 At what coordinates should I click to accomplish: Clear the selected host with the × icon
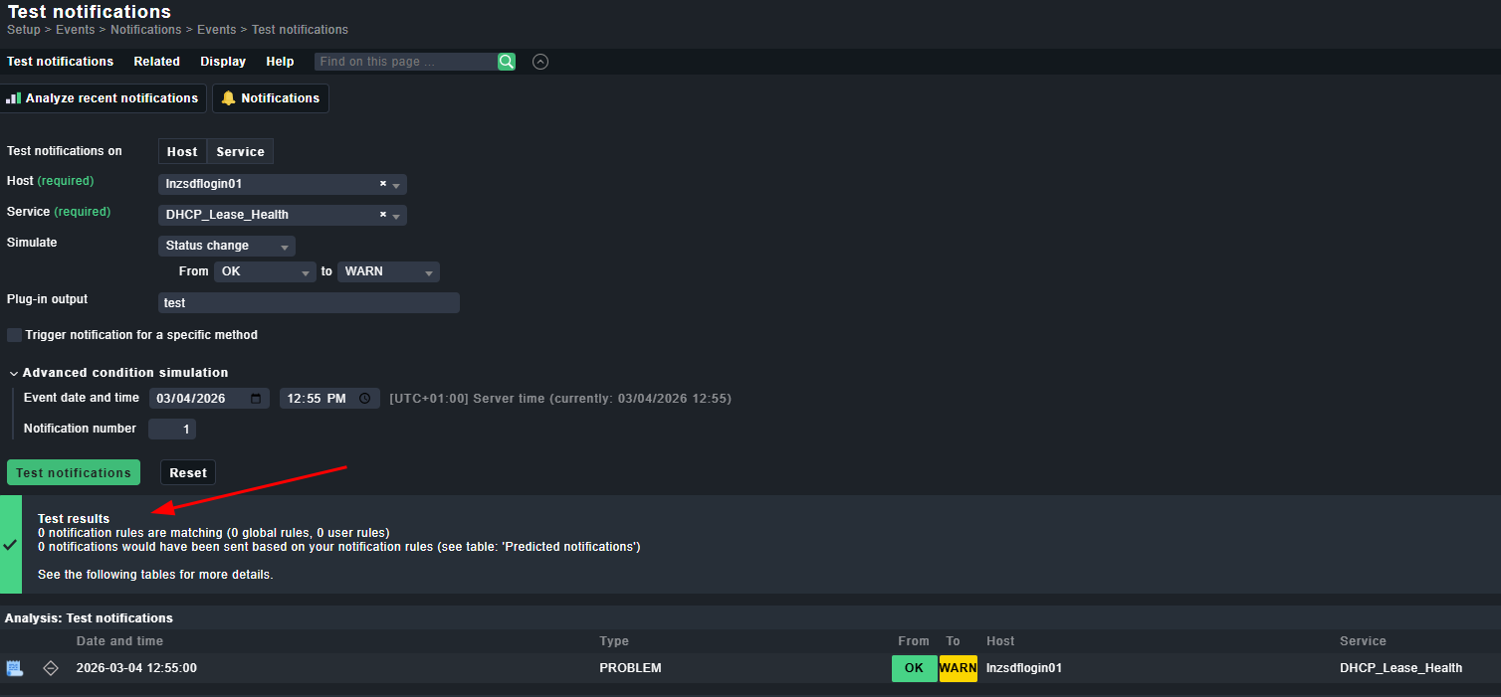[383, 184]
